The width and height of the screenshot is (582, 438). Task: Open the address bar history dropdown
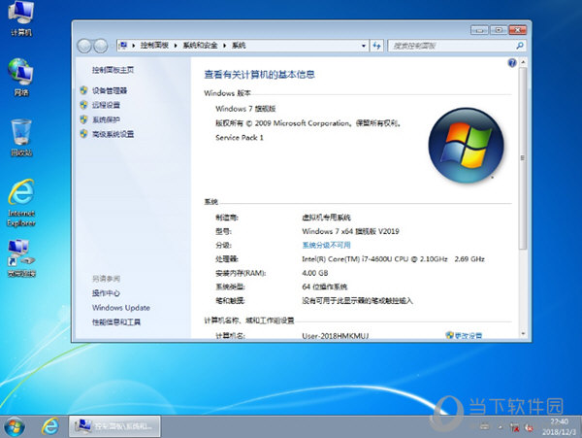pos(364,46)
